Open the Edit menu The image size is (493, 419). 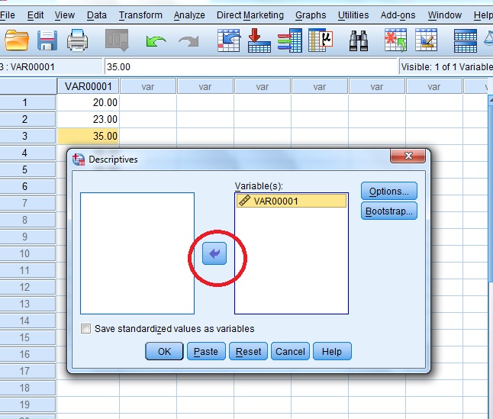tap(35, 15)
